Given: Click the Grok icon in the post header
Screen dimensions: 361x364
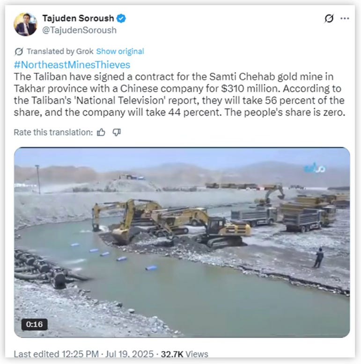Looking at the screenshot, I should click(x=329, y=18).
